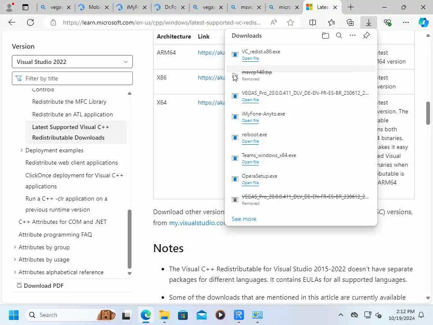Screen dimensions: 433x325
Task: Open Redistribute web client applications page
Action: (x=71, y=162)
